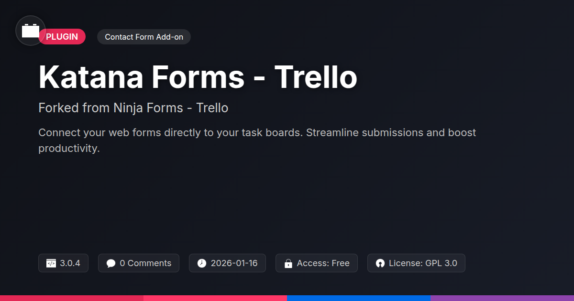This screenshot has width=574, height=301.
Task: Open the 0 Comments label
Action: click(145, 263)
